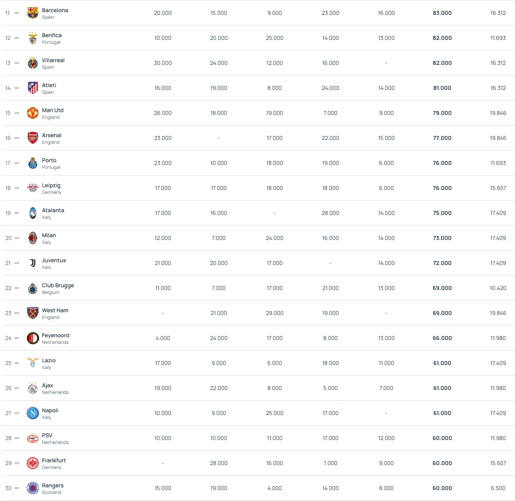Open the Leipzig club page link

pyautogui.click(x=51, y=185)
